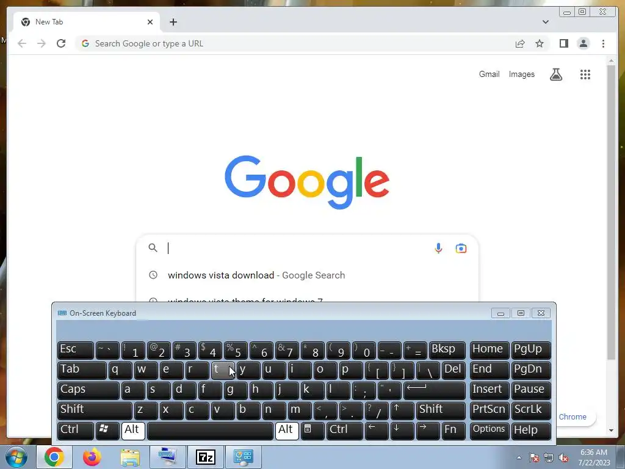Open a new tab with plus button
Image resolution: width=625 pixels, height=469 pixels.
pos(173,22)
